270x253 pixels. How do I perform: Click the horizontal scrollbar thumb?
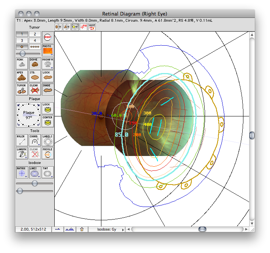point(202,229)
